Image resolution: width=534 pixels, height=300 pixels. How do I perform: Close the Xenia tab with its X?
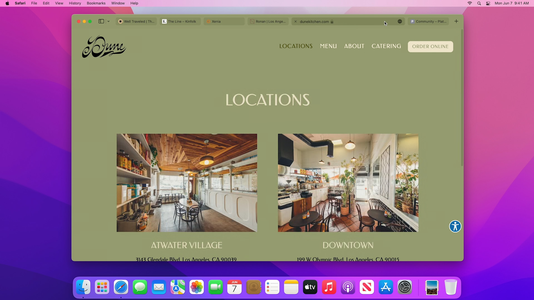tap(208, 21)
